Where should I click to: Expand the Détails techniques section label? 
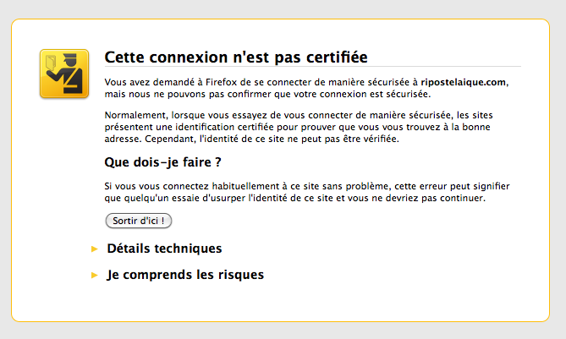(164, 249)
